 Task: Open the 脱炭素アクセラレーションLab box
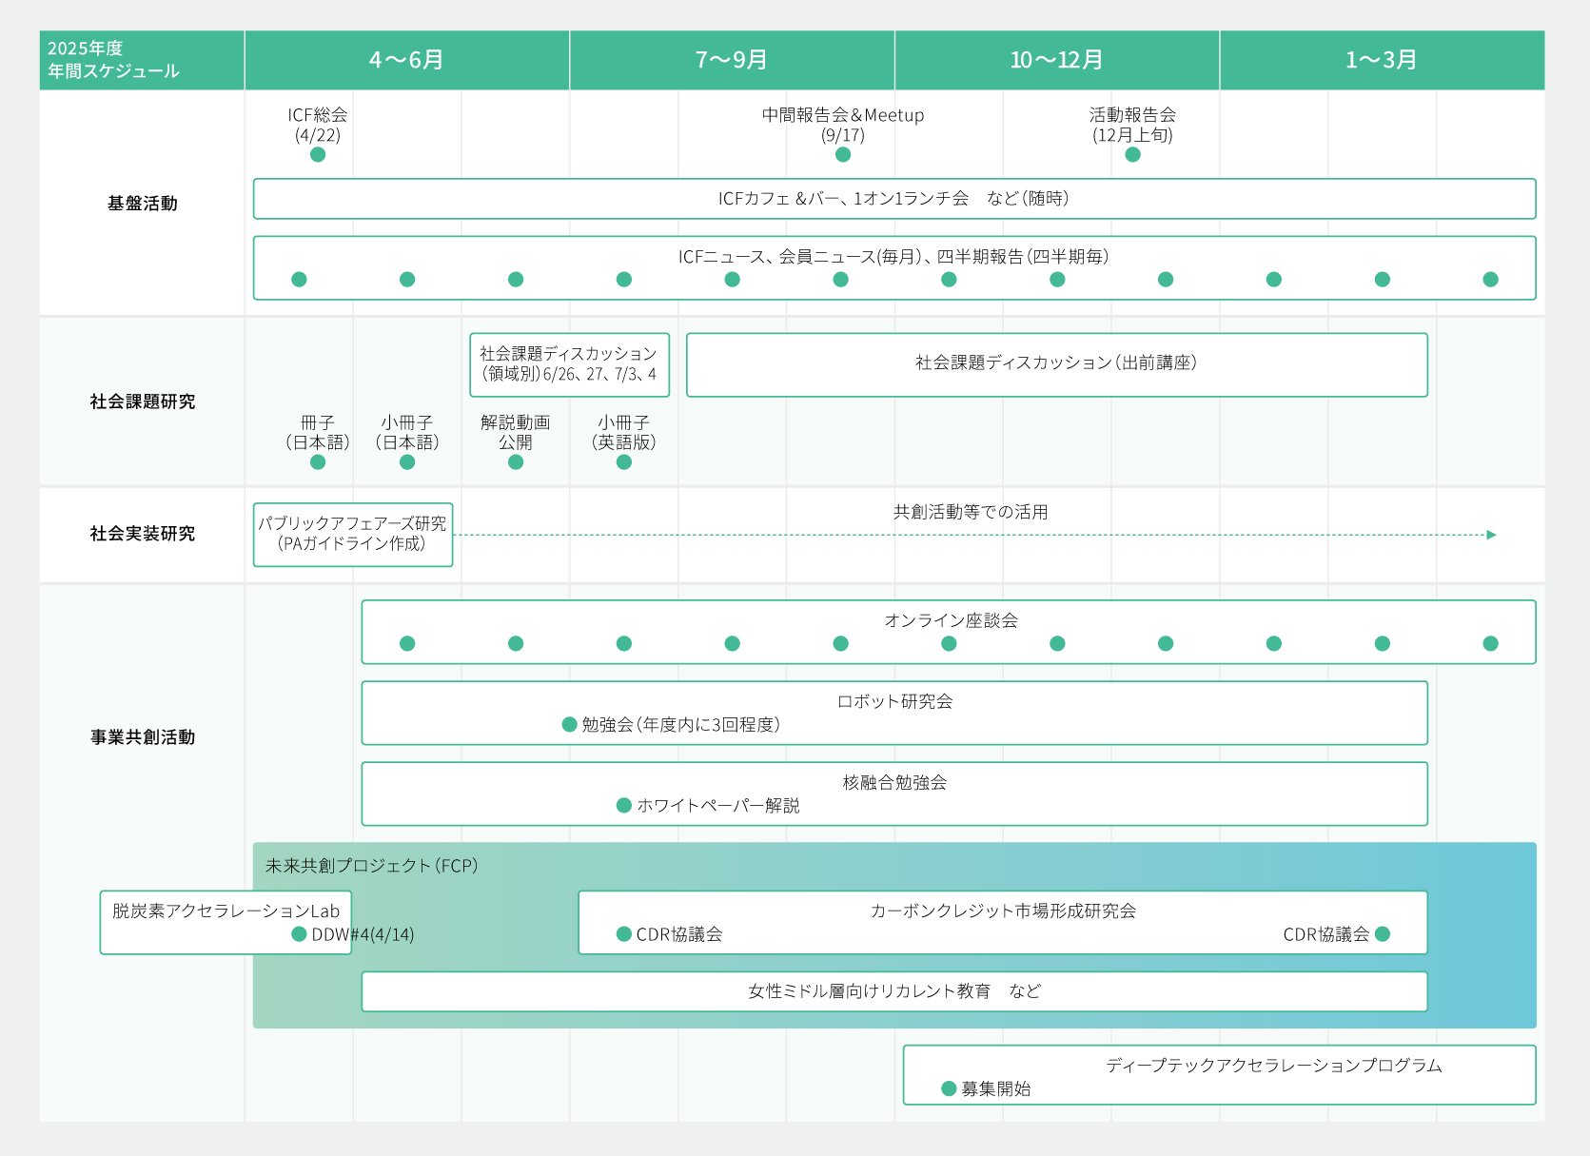click(226, 922)
